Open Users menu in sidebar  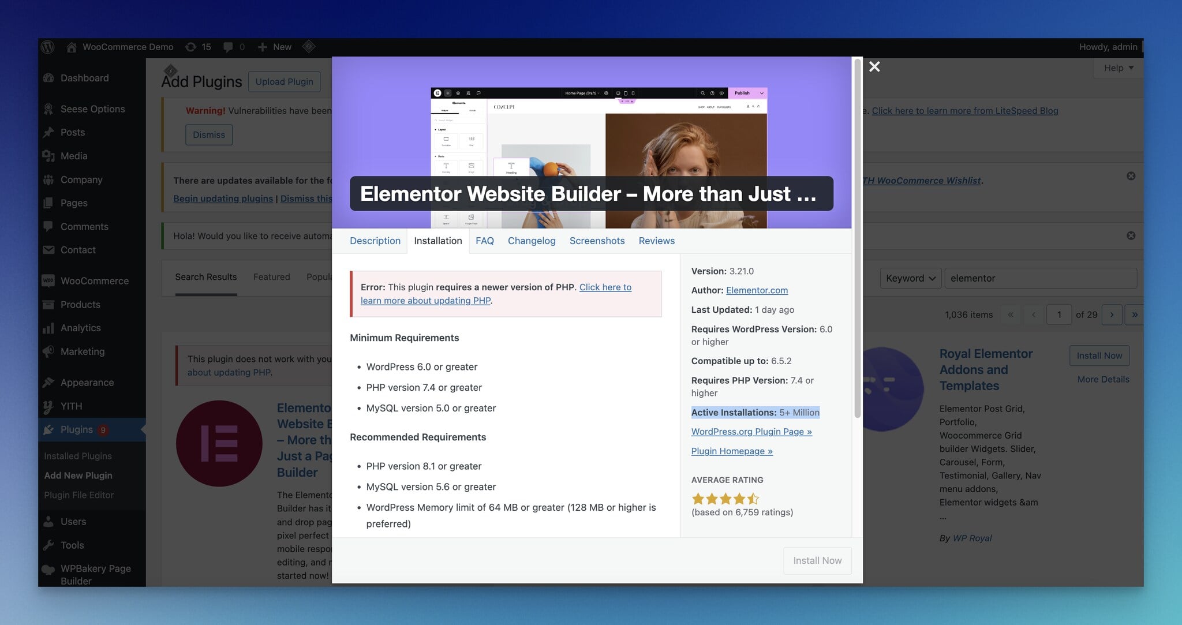point(73,522)
